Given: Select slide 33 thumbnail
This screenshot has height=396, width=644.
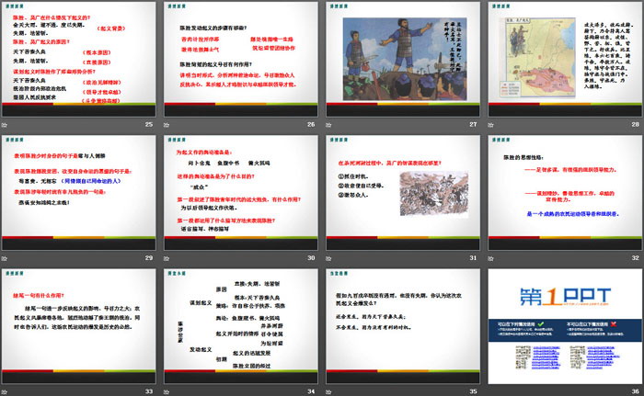Looking at the screenshot, I should [x=79, y=323].
